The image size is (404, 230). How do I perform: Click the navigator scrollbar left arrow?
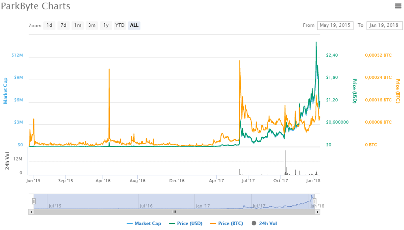pos(31,212)
